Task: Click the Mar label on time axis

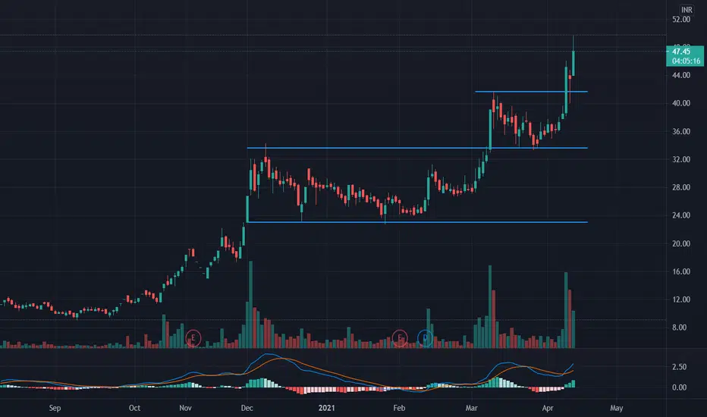Action: tap(471, 408)
